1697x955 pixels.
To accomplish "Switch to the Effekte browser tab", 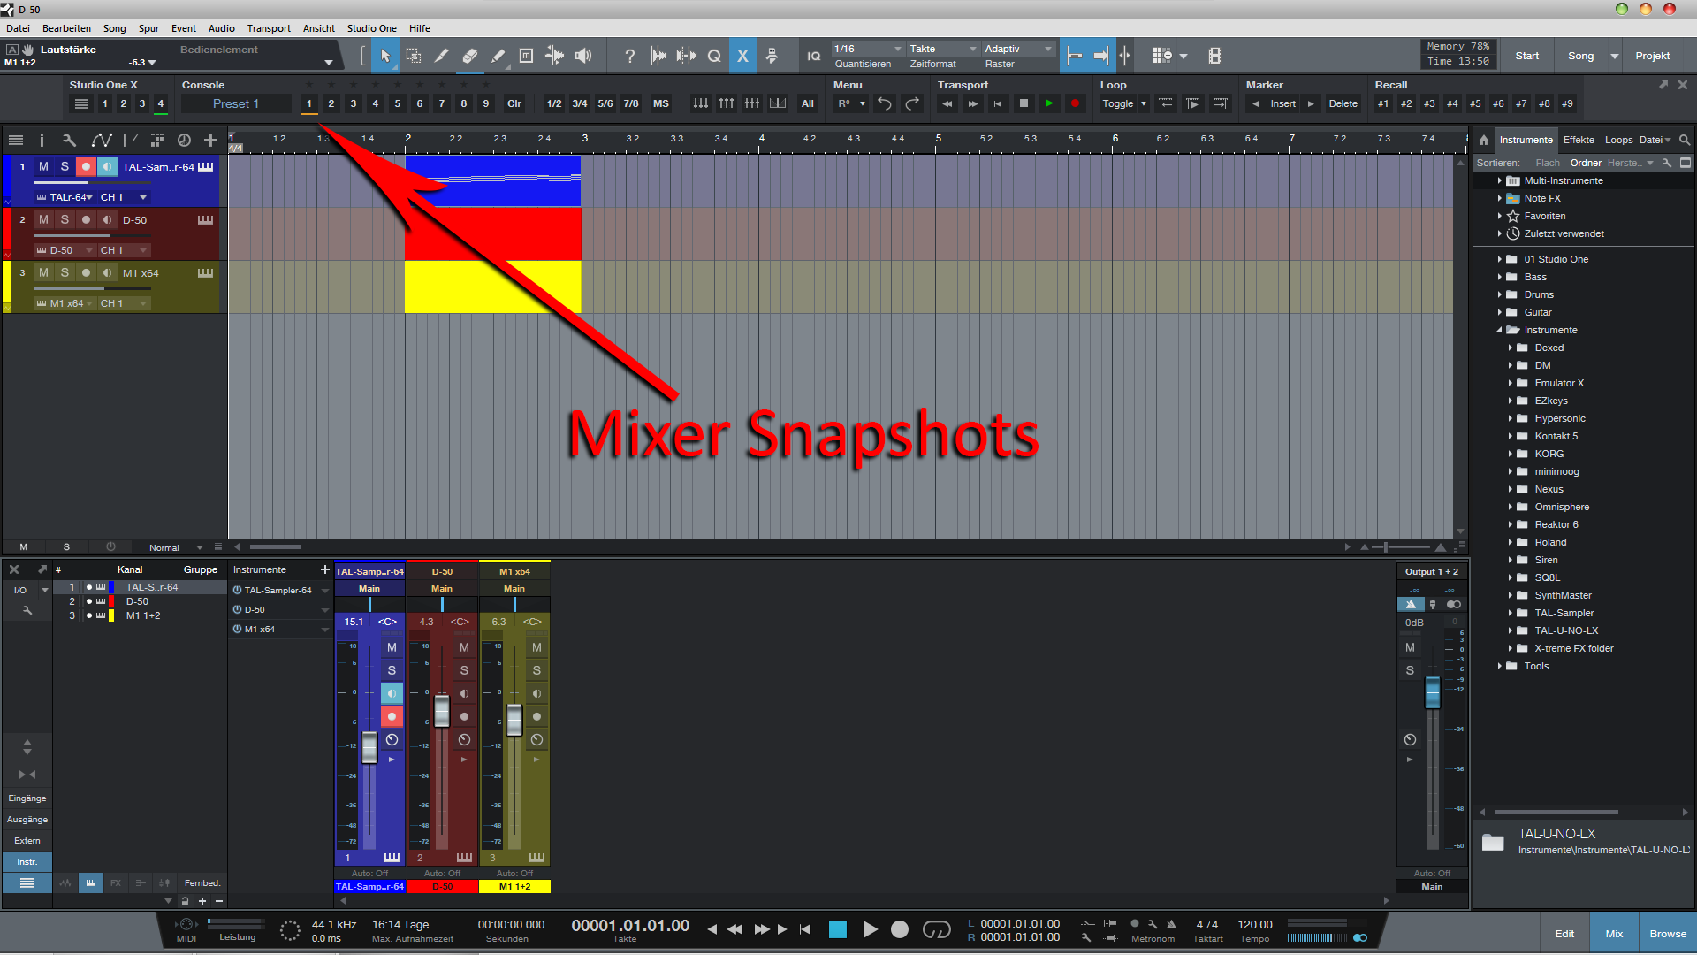I will tap(1578, 140).
